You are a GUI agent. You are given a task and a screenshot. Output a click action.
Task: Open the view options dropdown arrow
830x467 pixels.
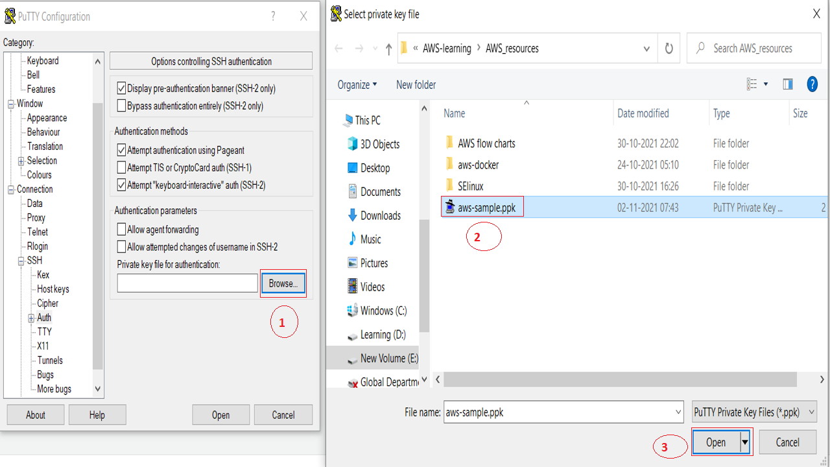coord(766,84)
